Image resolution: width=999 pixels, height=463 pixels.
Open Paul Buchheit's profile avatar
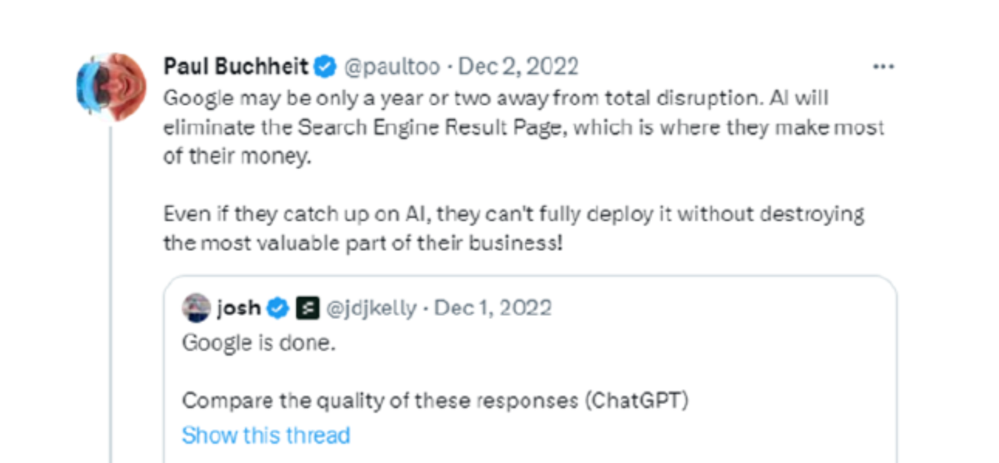111,87
